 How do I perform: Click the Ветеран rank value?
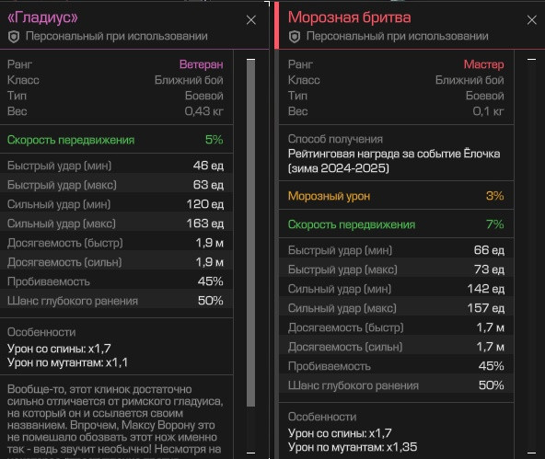tap(202, 64)
